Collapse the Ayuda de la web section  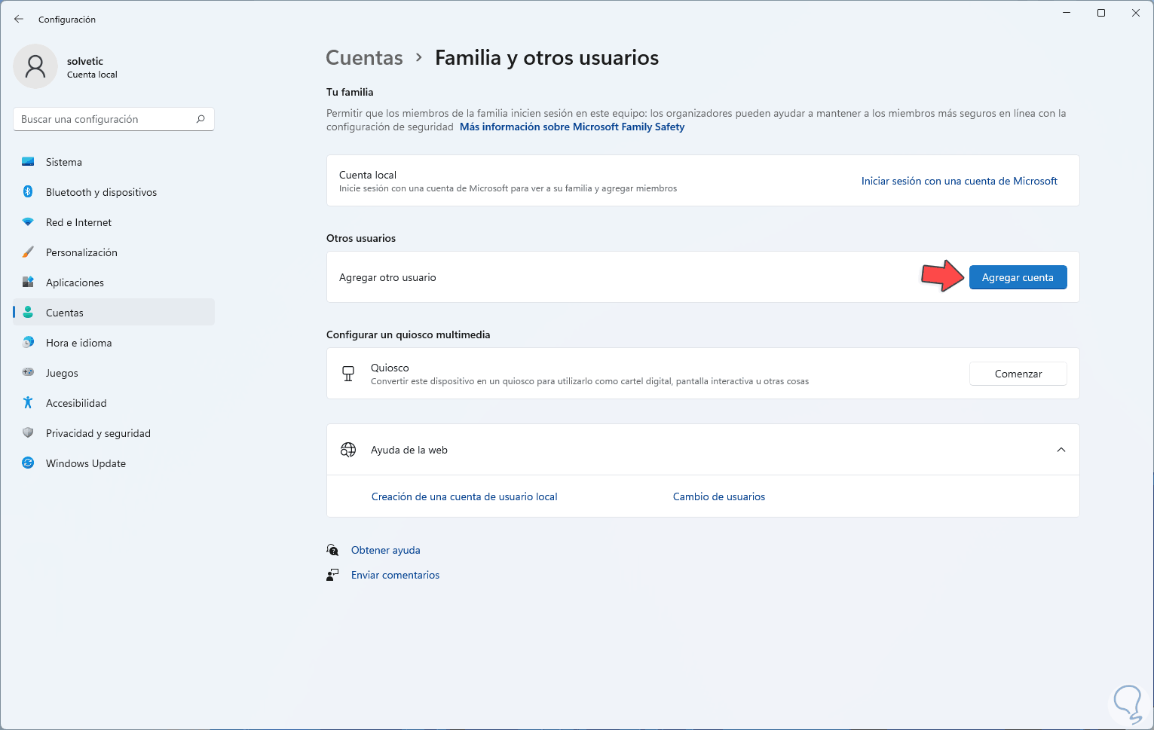pyautogui.click(x=1061, y=450)
